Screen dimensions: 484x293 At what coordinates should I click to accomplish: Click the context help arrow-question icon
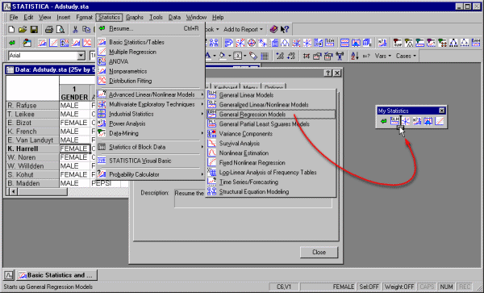click(x=284, y=29)
